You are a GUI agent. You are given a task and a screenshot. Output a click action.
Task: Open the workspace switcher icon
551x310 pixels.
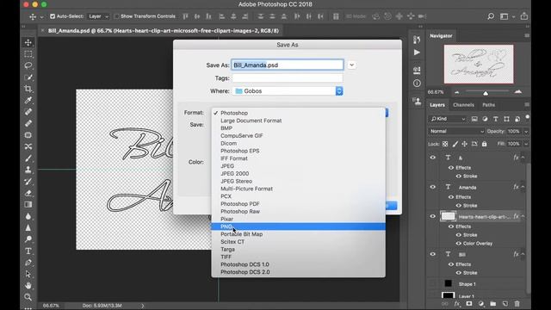504,16
